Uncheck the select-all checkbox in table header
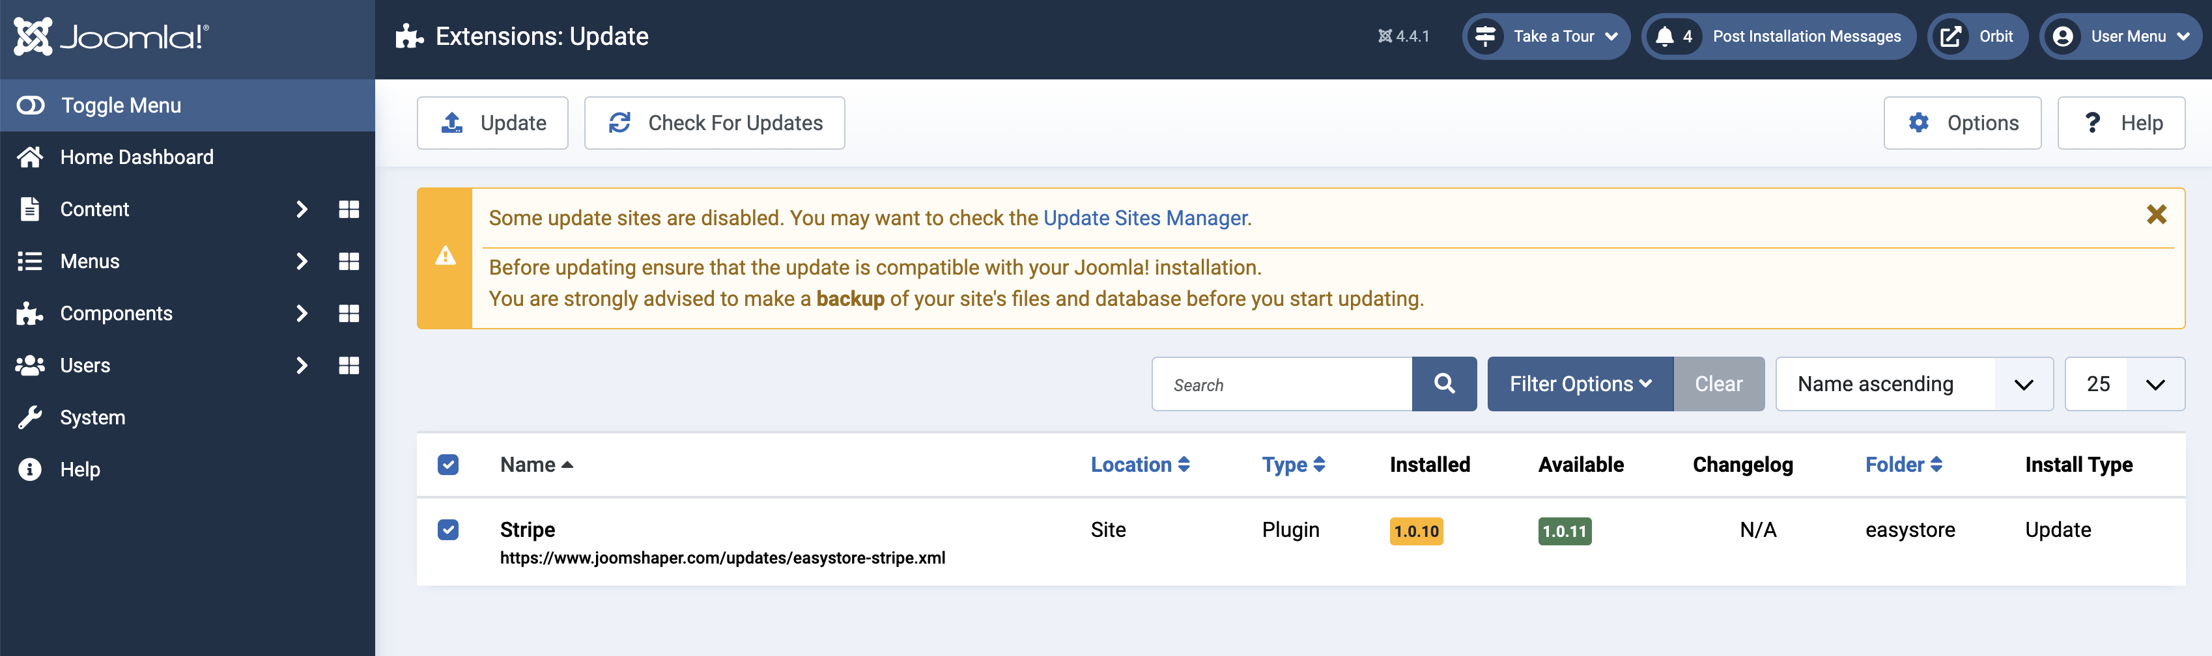The image size is (2212, 656). coord(447,465)
